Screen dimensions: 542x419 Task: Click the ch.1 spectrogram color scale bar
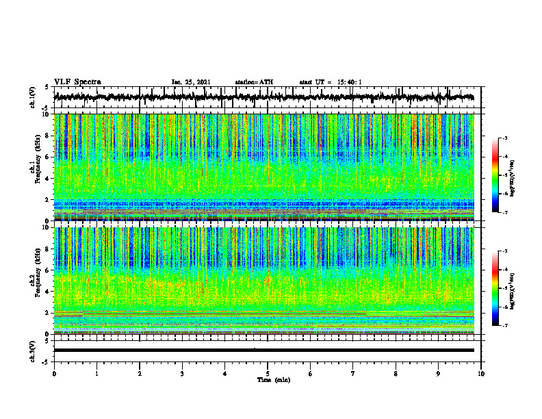(x=495, y=175)
